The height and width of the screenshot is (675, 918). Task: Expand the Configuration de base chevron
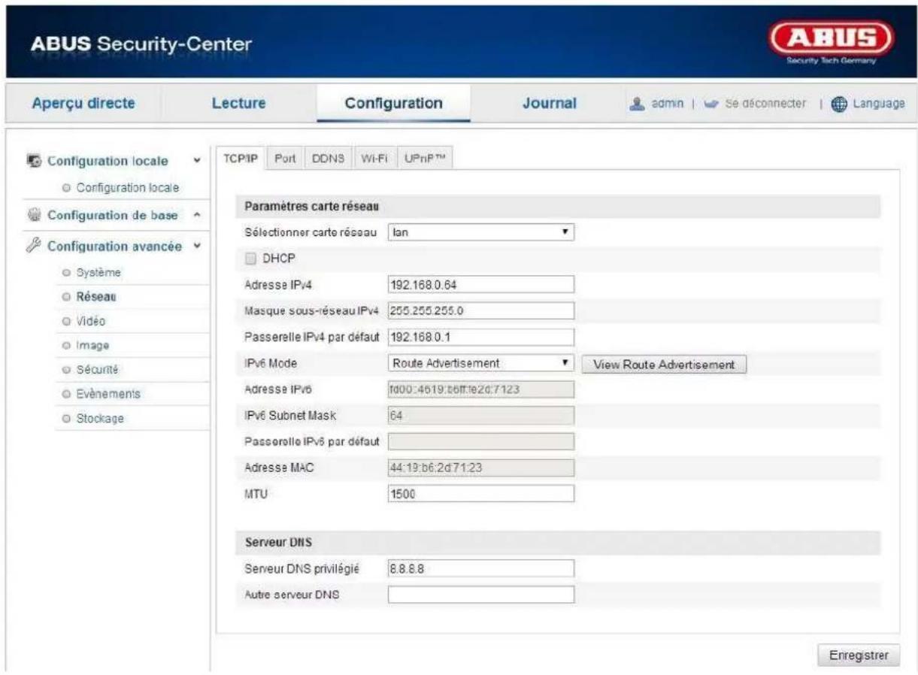tap(196, 216)
